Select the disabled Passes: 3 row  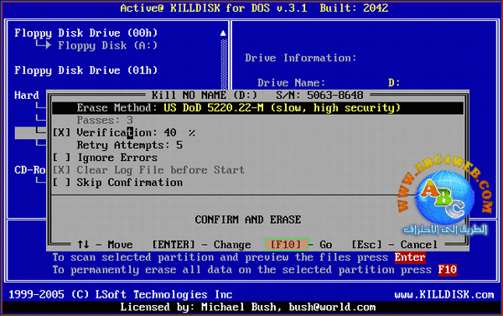pyautogui.click(x=105, y=121)
